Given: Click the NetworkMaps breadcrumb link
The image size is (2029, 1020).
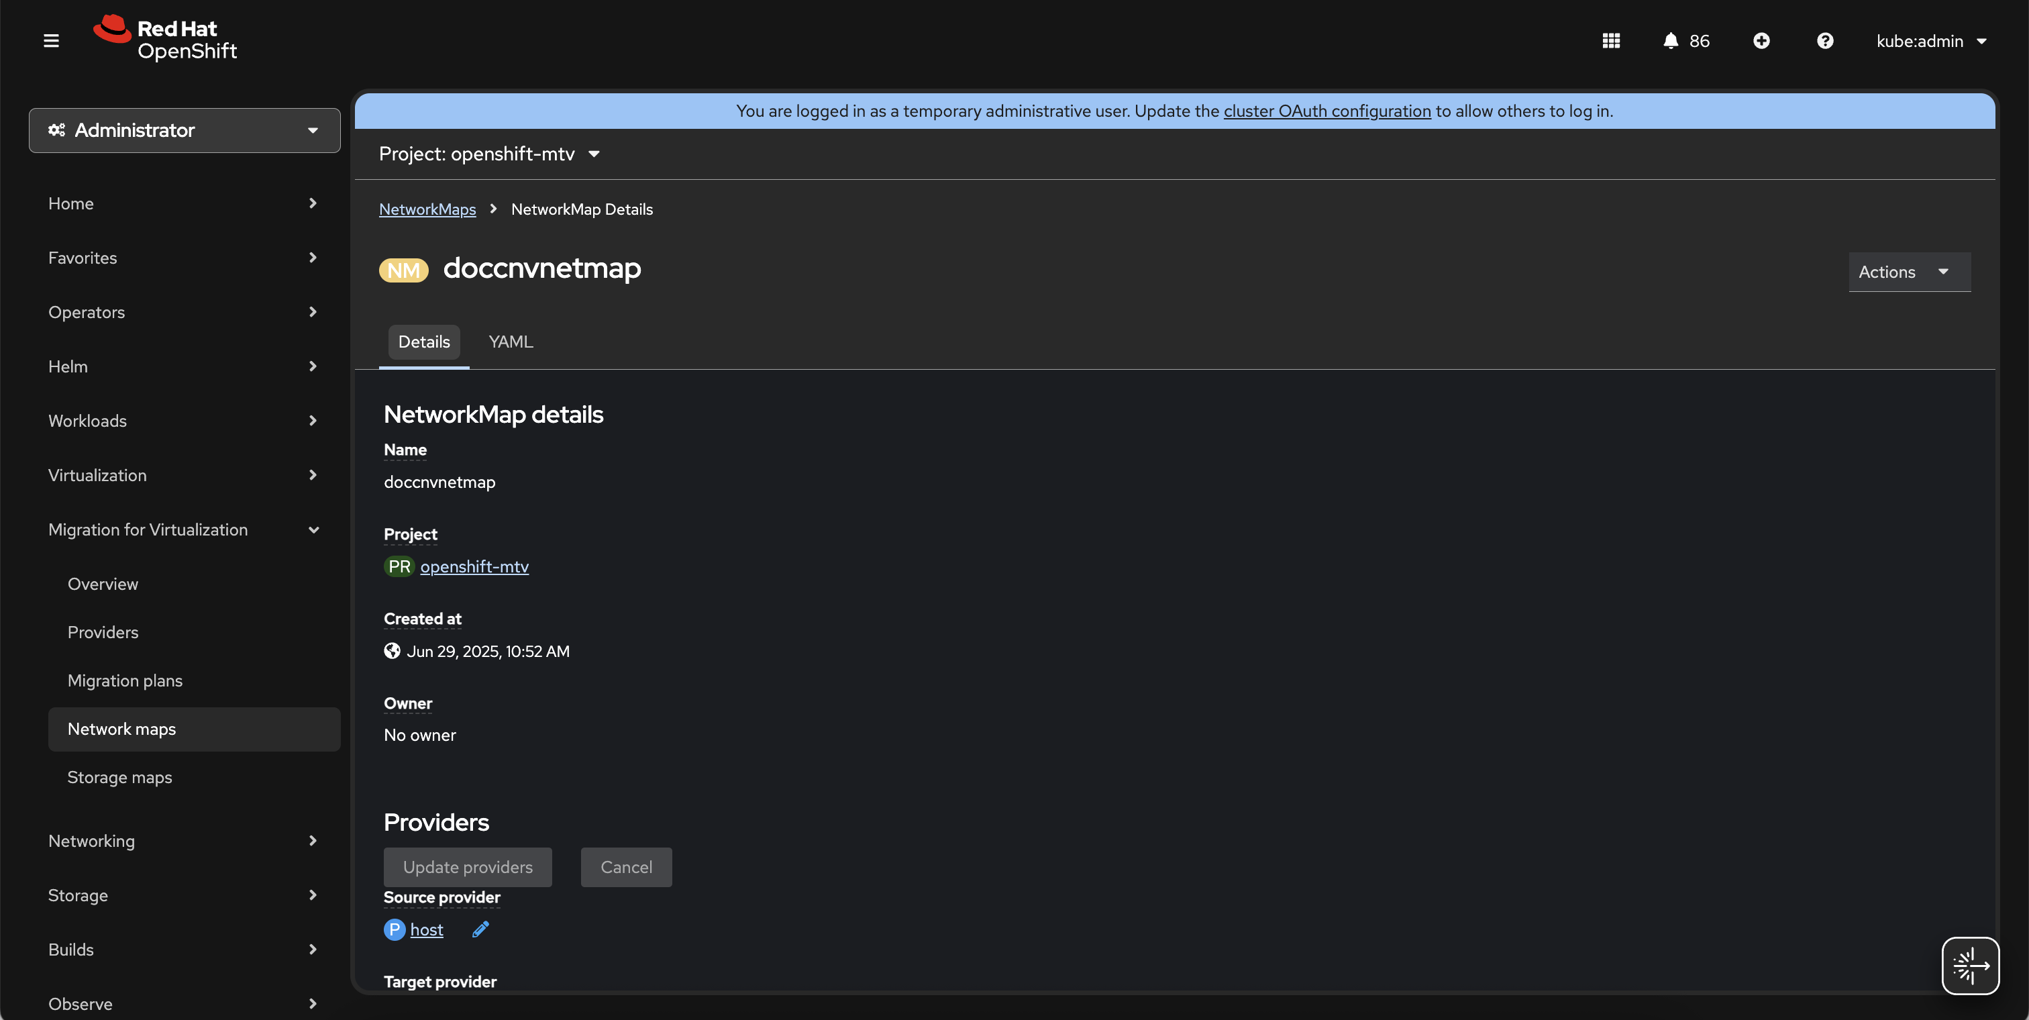Looking at the screenshot, I should pyautogui.click(x=427, y=209).
